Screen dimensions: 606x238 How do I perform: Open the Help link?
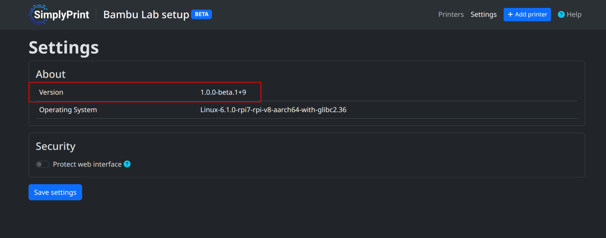570,14
